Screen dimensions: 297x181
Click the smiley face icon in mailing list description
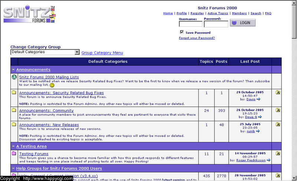pos(52,85)
